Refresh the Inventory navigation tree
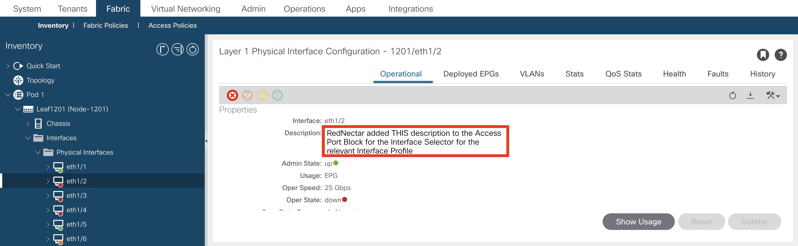Viewport: 798px width, 246px height. click(192, 50)
